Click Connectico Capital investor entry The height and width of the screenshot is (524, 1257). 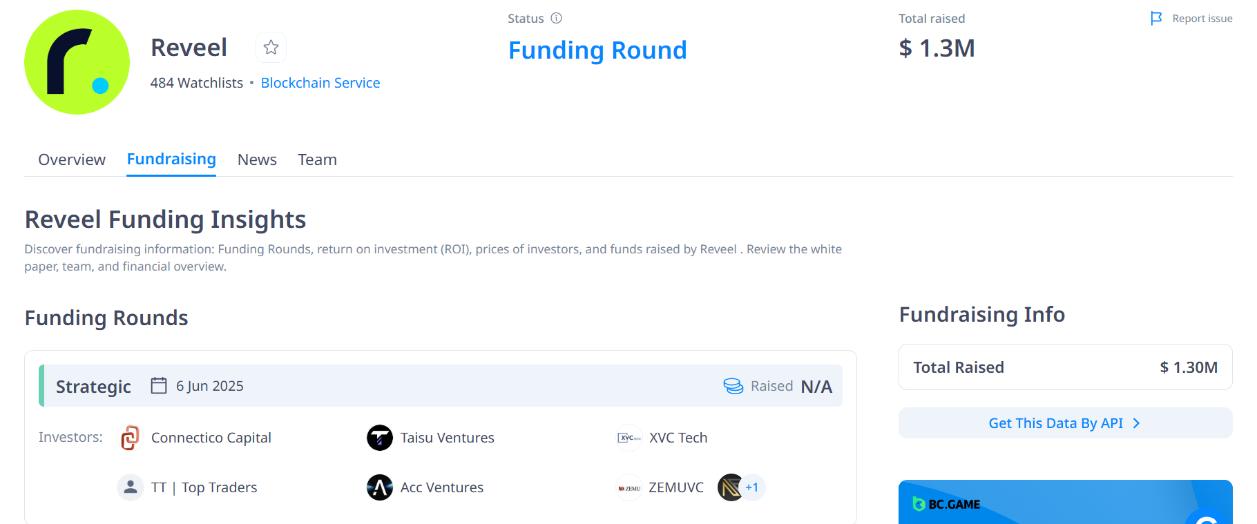[x=211, y=438]
